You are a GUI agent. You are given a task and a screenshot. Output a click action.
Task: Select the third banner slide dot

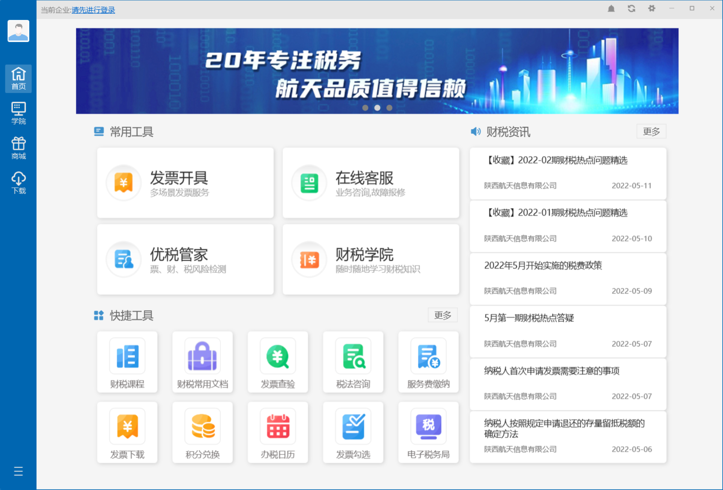coord(389,108)
